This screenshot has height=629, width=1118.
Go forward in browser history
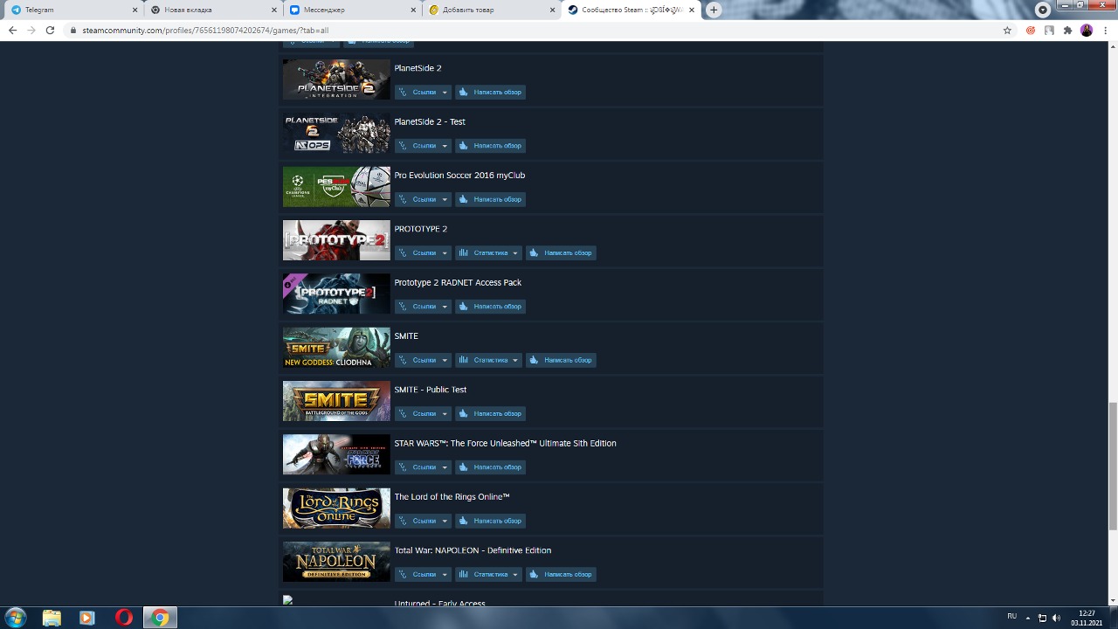(x=31, y=30)
